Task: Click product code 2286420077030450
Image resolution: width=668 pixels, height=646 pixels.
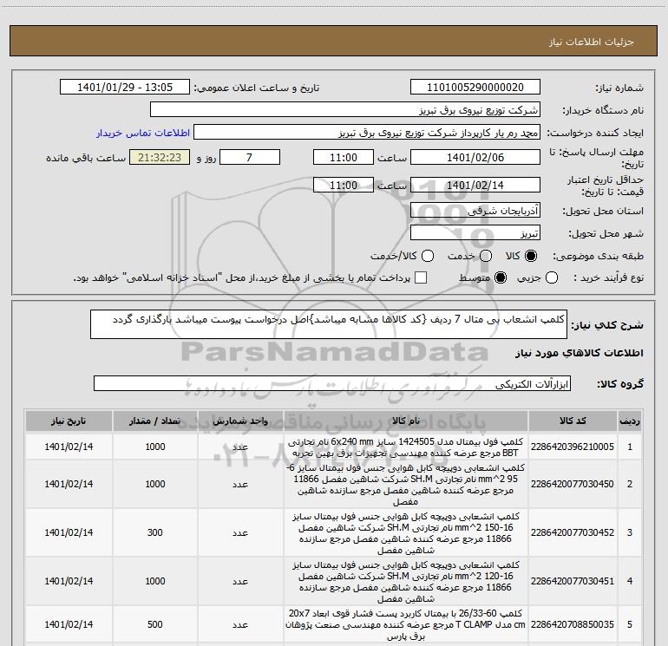Action: pos(573,484)
